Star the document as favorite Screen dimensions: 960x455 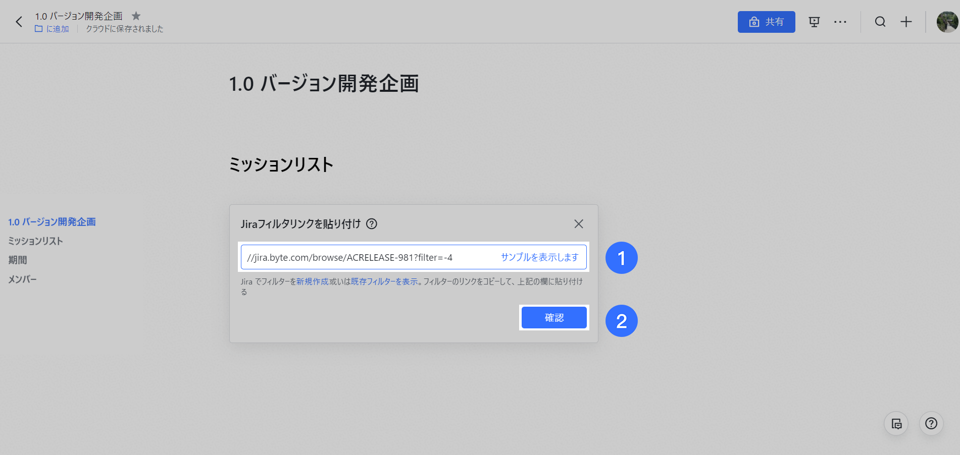[x=136, y=16]
